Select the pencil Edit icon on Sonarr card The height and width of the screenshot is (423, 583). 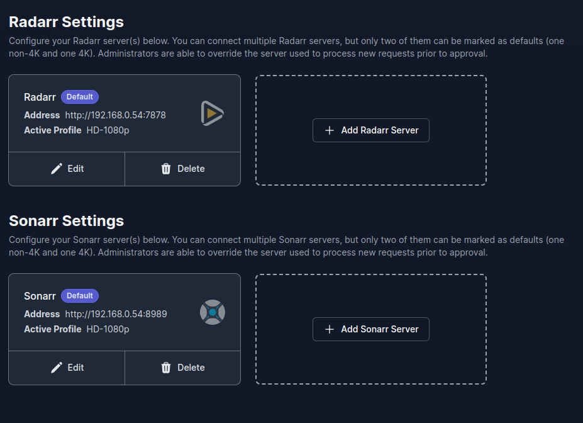pos(58,368)
